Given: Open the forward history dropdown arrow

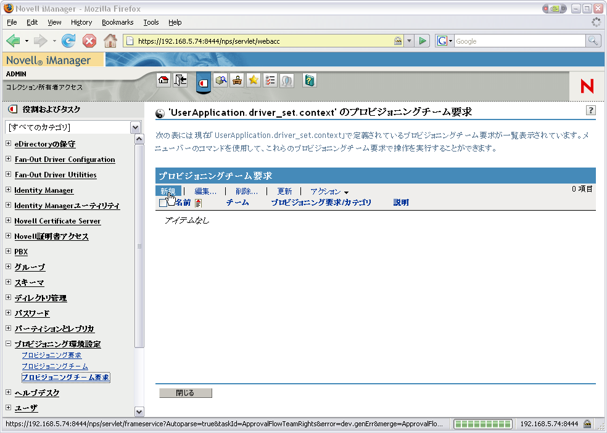Looking at the screenshot, I should pos(54,41).
